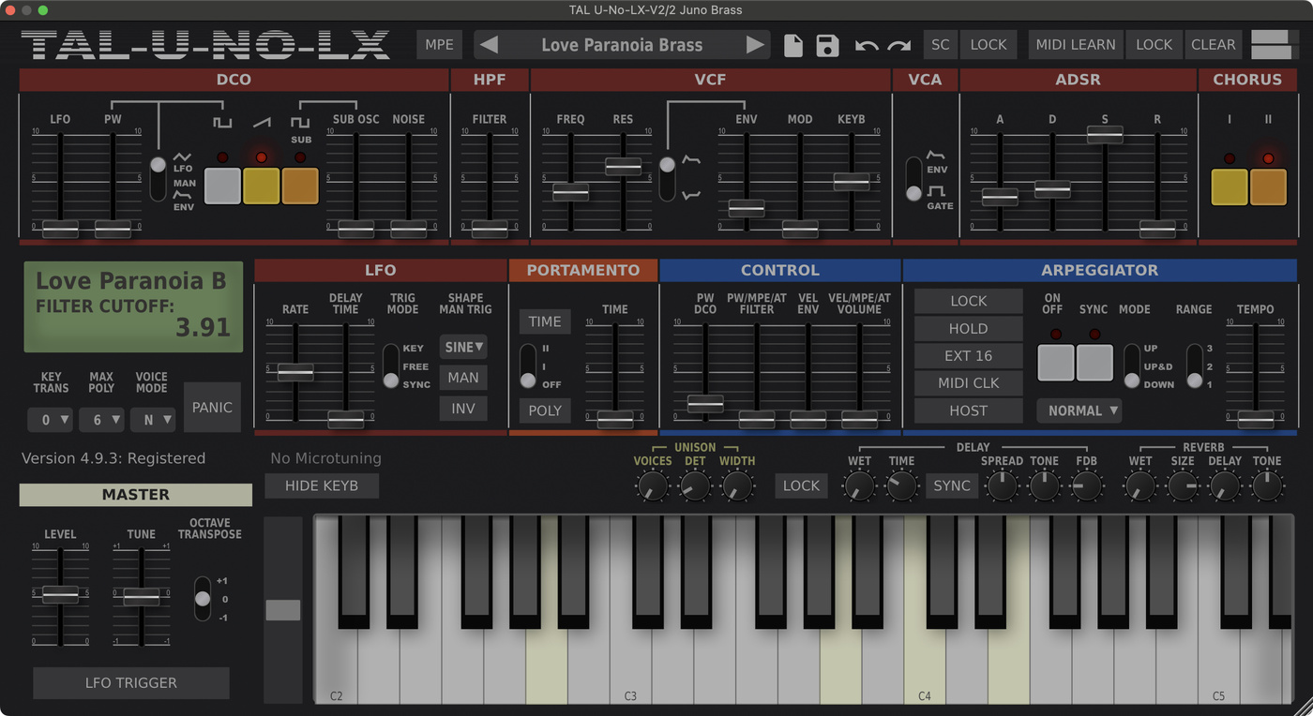This screenshot has width=1313, height=716.
Task: Go to the next preset with right arrow
Action: pos(755,45)
